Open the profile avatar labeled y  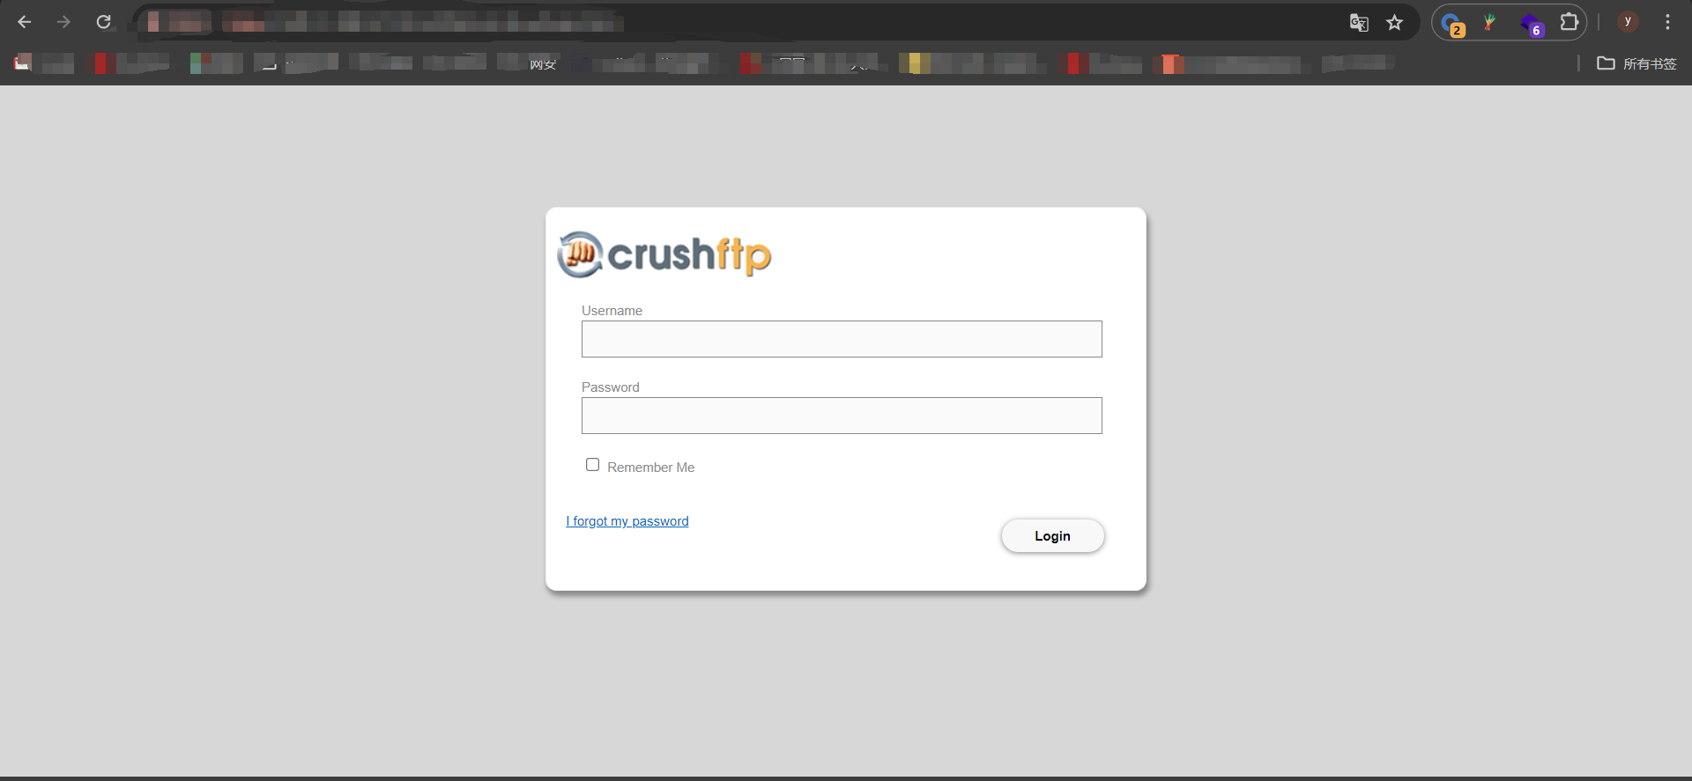(x=1628, y=22)
